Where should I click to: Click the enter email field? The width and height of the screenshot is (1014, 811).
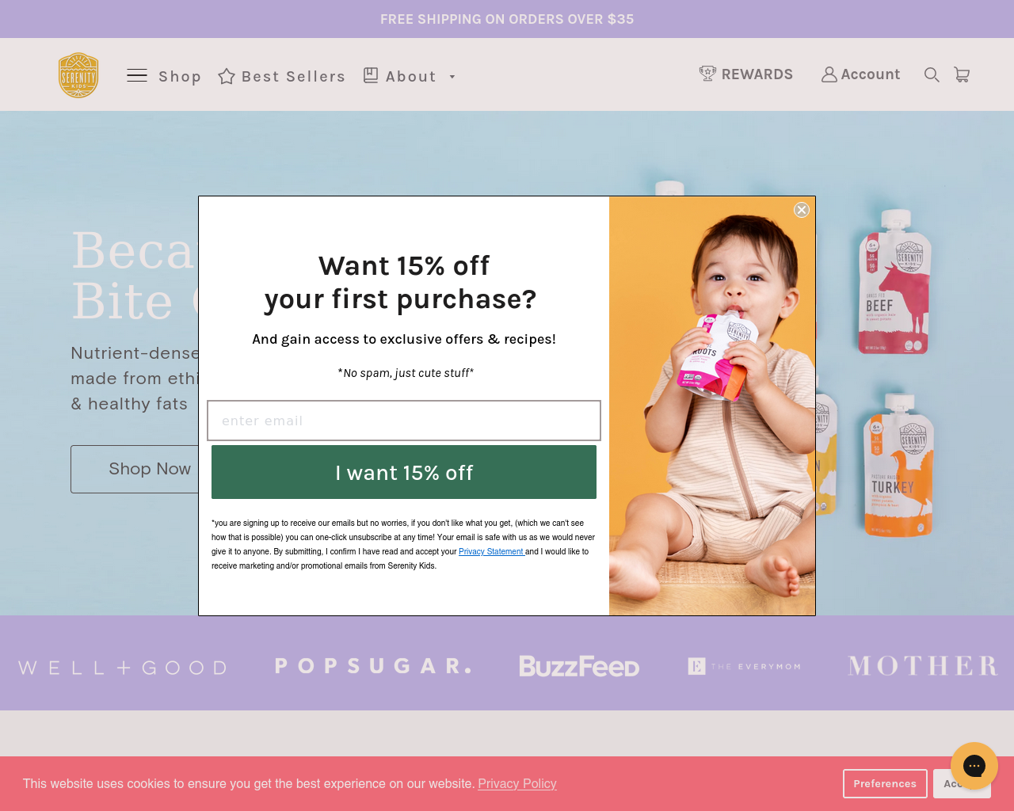[404, 421]
